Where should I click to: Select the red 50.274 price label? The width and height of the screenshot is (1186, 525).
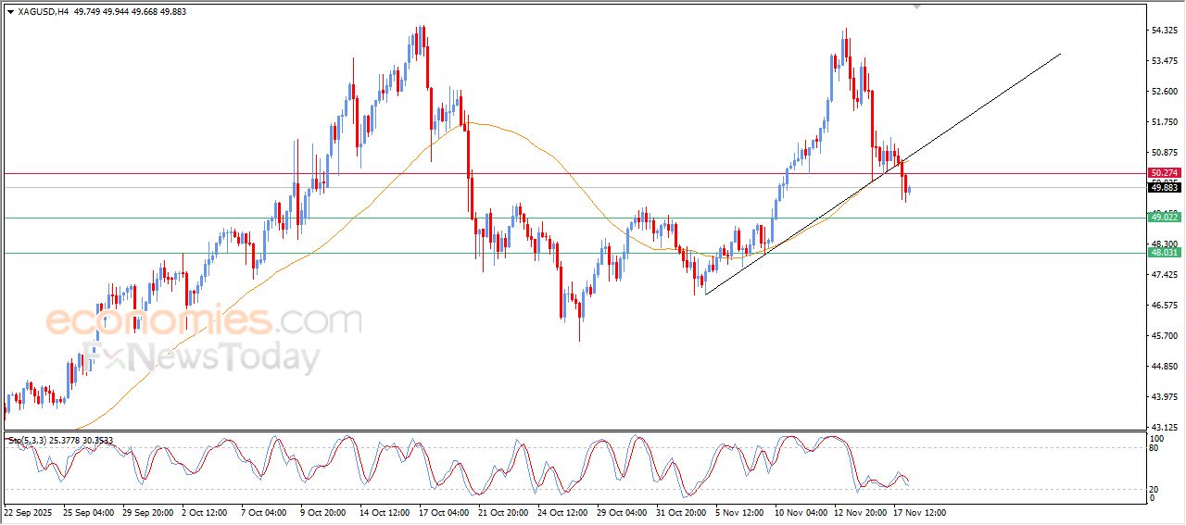[1164, 173]
